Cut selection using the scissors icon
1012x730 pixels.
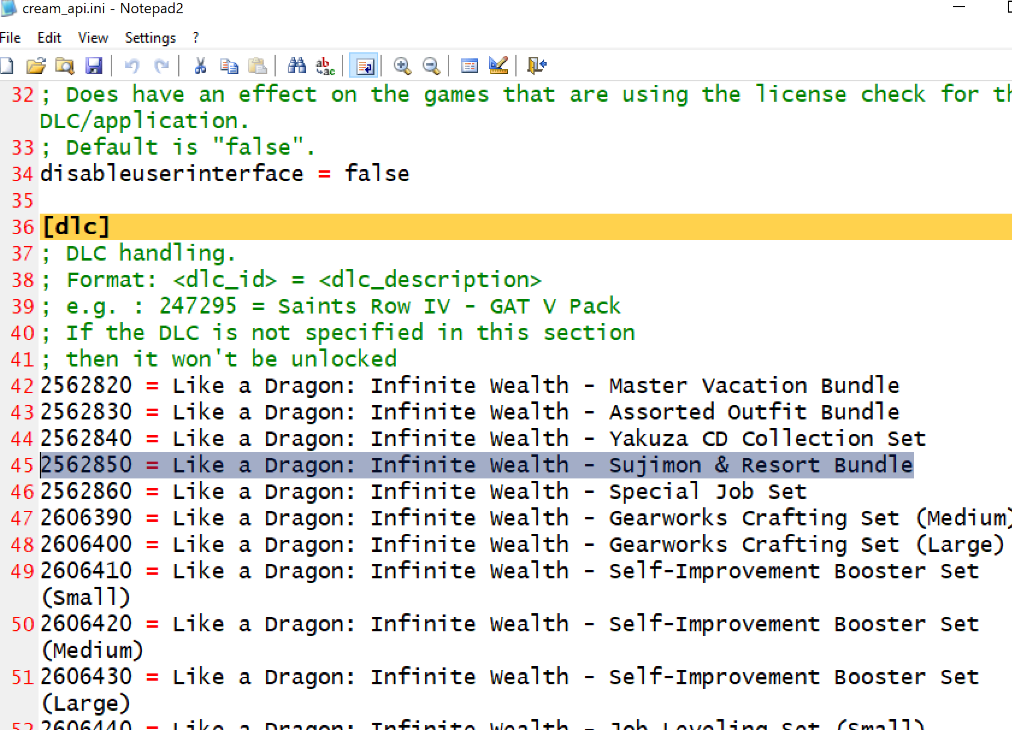pyautogui.click(x=200, y=66)
